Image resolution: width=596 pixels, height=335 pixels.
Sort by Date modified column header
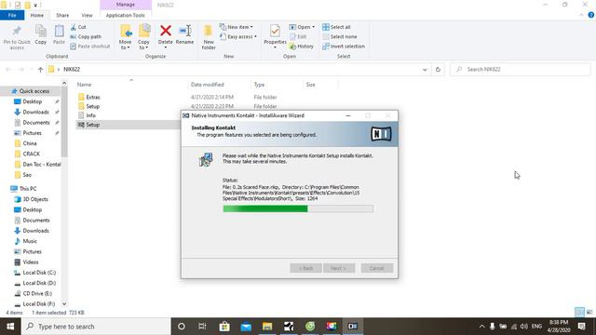pos(207,85)
